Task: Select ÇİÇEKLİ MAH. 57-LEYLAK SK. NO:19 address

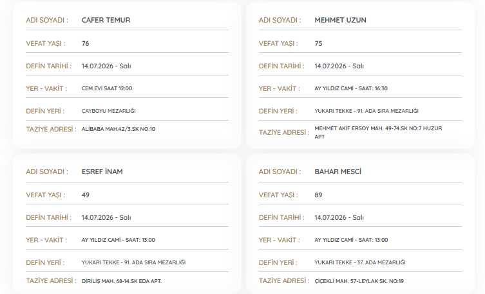Action: point(359,281)
